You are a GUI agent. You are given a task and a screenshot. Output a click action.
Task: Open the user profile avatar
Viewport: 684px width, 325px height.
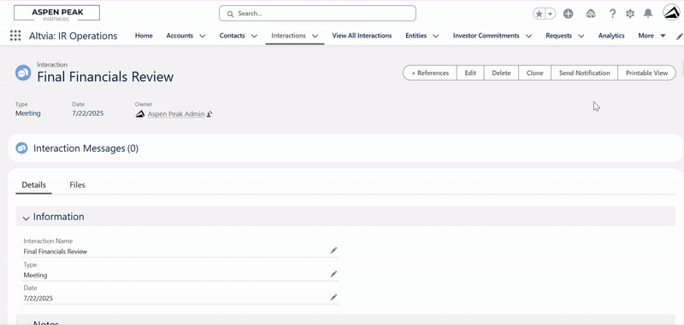tap(671, 13)
